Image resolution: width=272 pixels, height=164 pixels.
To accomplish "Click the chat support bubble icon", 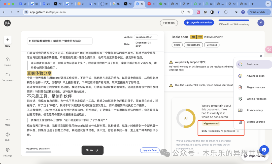I will pos(264,150).
